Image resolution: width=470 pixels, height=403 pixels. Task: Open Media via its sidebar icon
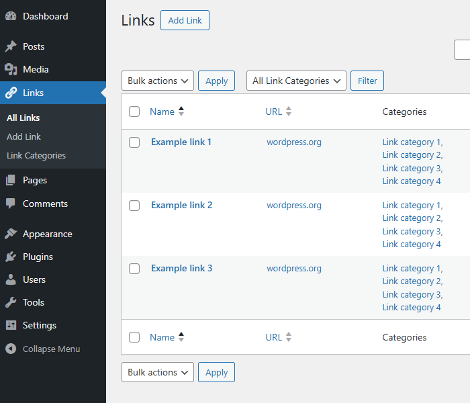click(11, 69)
